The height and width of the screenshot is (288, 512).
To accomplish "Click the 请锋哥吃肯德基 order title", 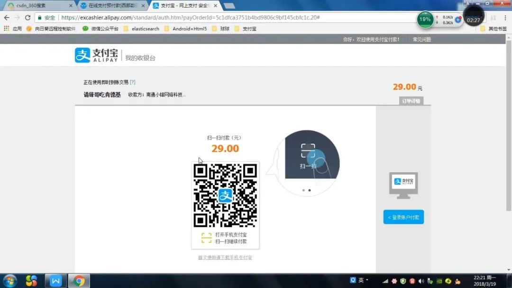I will tap(102, 94).
